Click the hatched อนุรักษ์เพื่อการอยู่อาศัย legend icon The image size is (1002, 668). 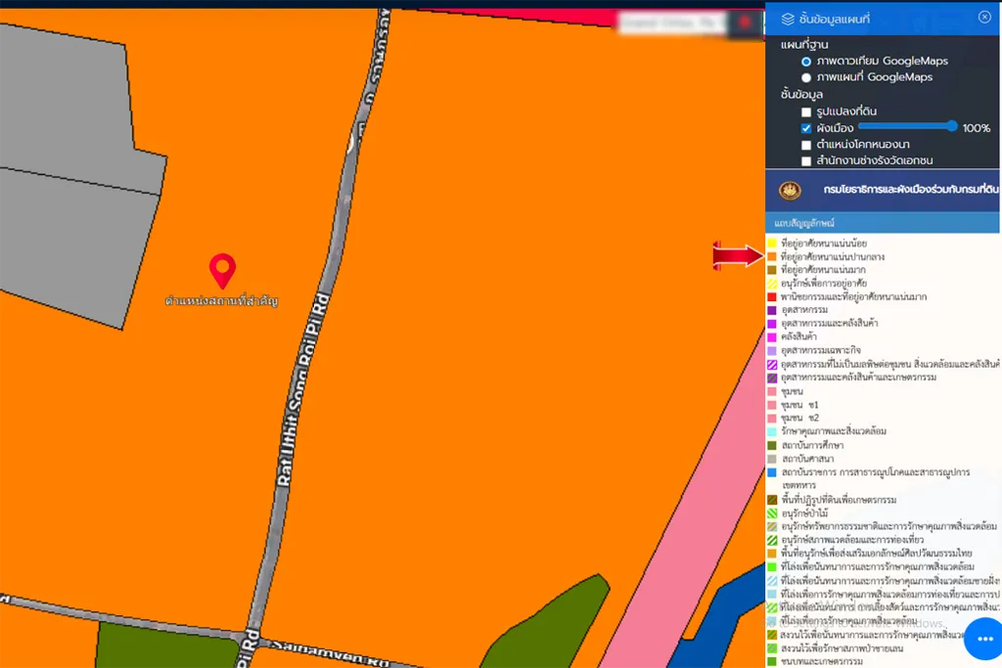click(772, 284)
